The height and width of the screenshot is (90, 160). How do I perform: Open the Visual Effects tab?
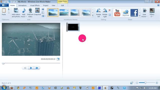pos(35,5)
